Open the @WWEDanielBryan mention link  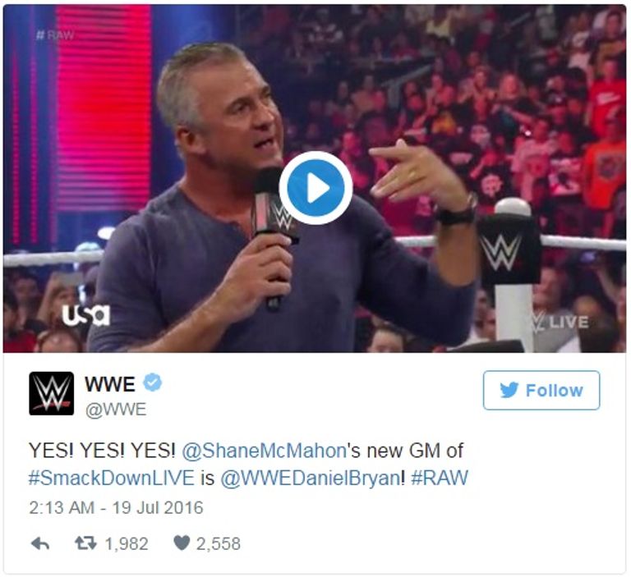(311, 478)
